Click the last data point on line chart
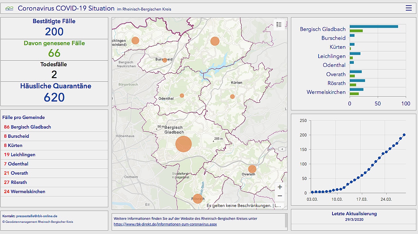The image size is (418, 234). (x=404, y=135)
